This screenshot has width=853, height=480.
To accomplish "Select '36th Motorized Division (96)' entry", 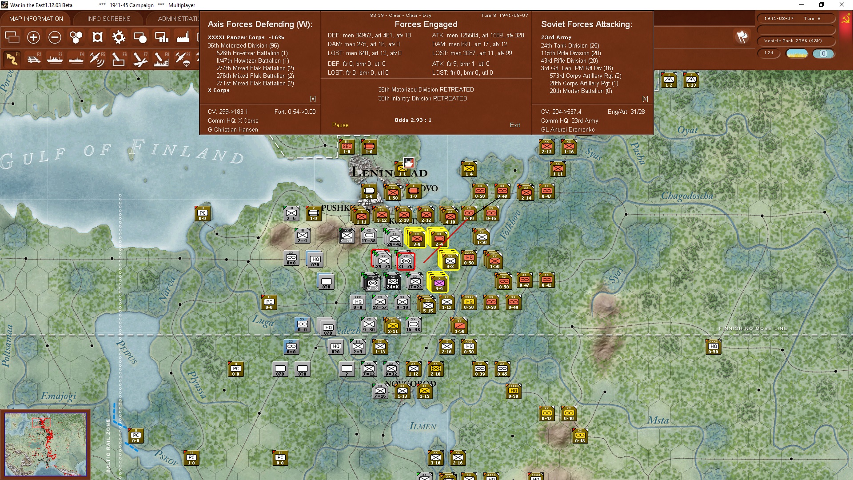I will (x=243, y=45).
